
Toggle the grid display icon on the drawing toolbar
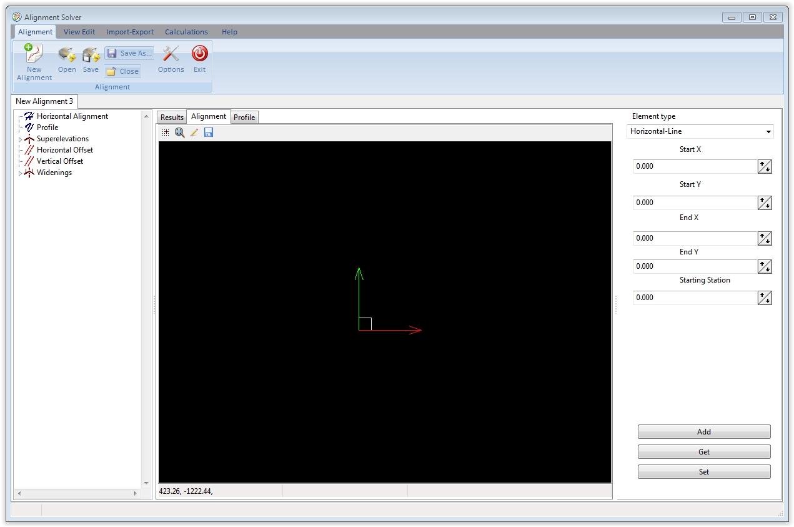point(166,132)
